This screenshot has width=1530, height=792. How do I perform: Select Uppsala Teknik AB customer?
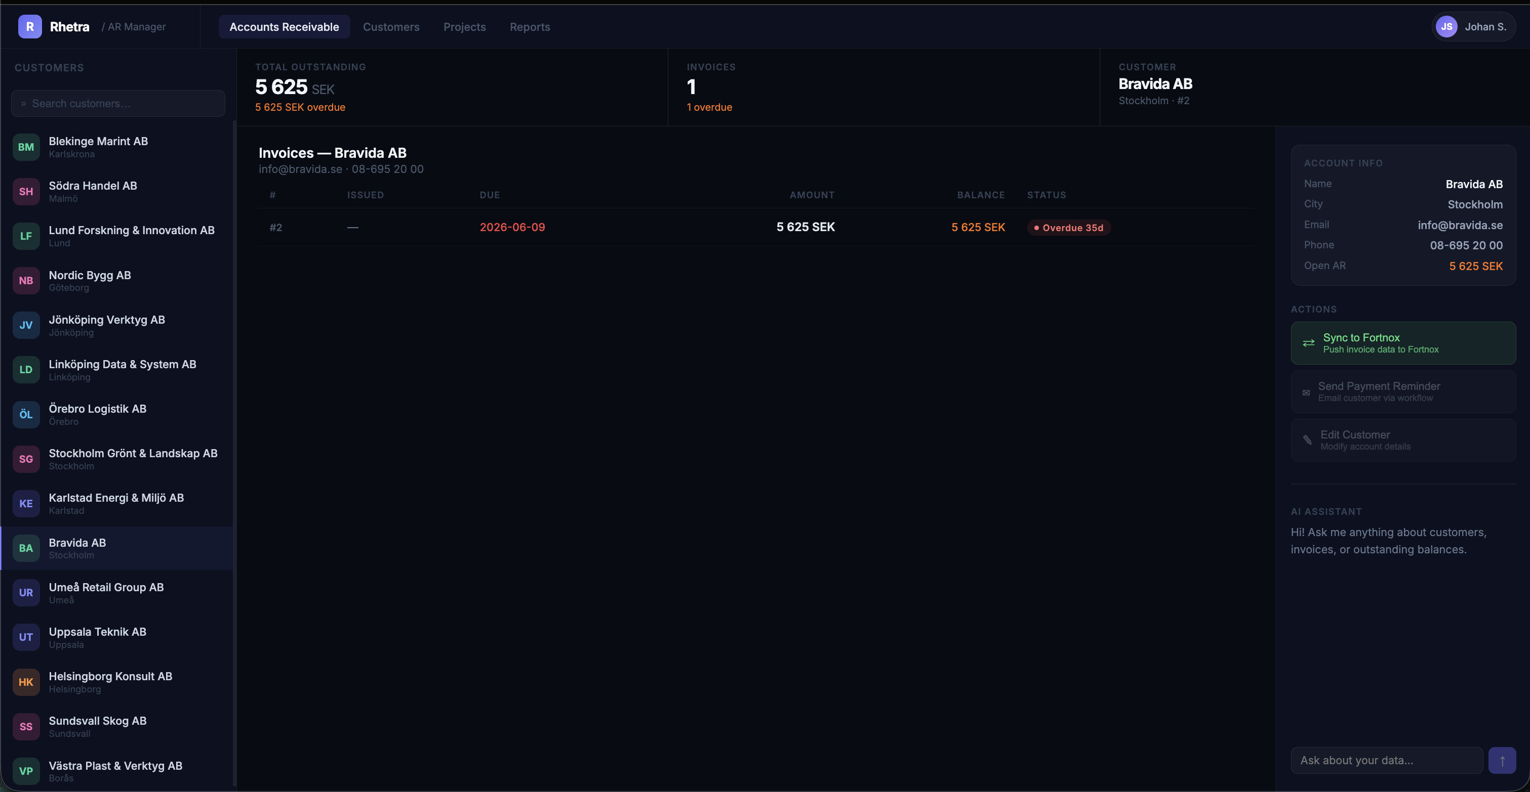pos(117,637)
